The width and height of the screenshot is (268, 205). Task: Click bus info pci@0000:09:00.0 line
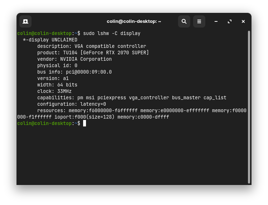[75, 72]
